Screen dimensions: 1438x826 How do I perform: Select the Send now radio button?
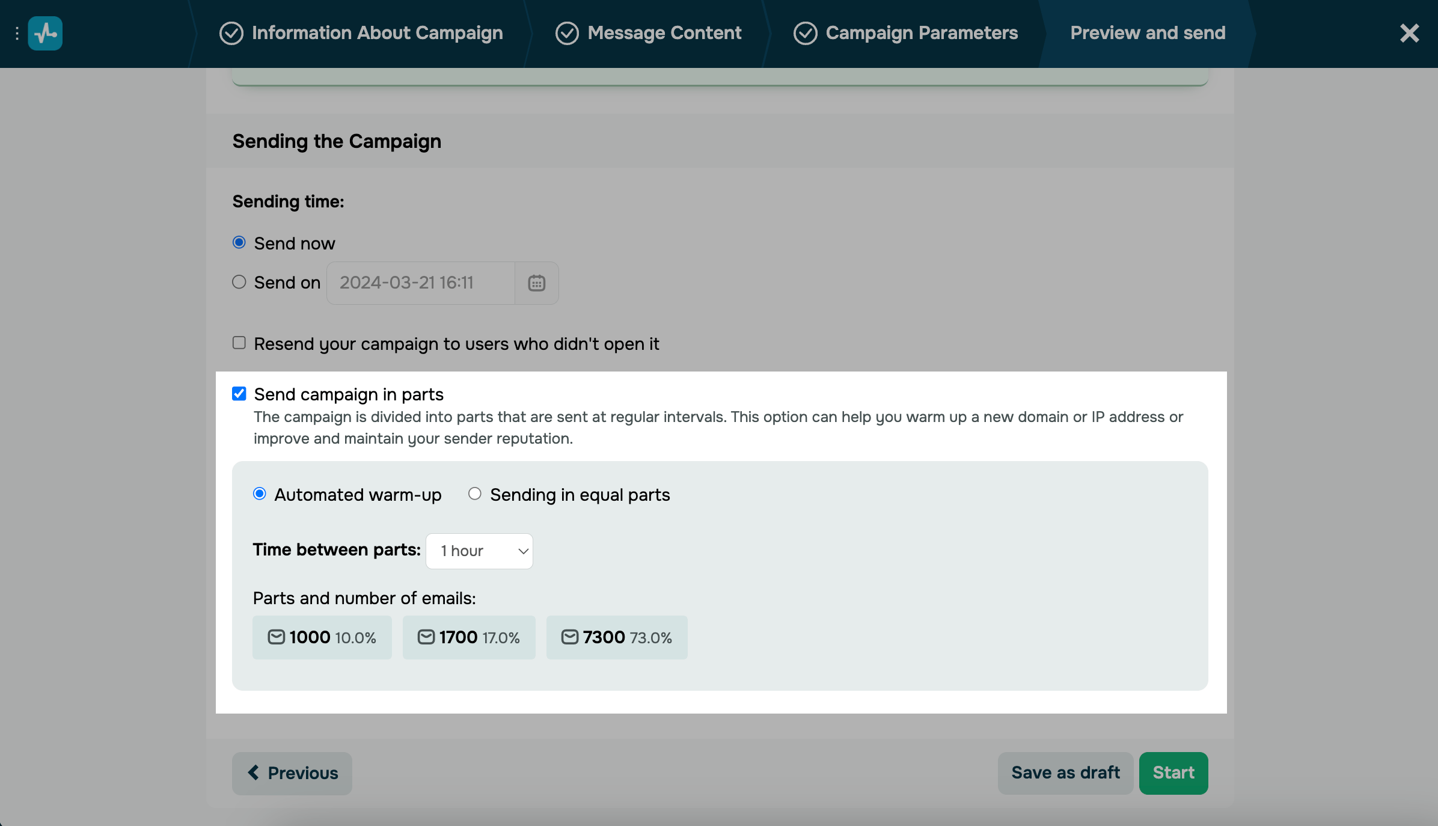point(239,243)
